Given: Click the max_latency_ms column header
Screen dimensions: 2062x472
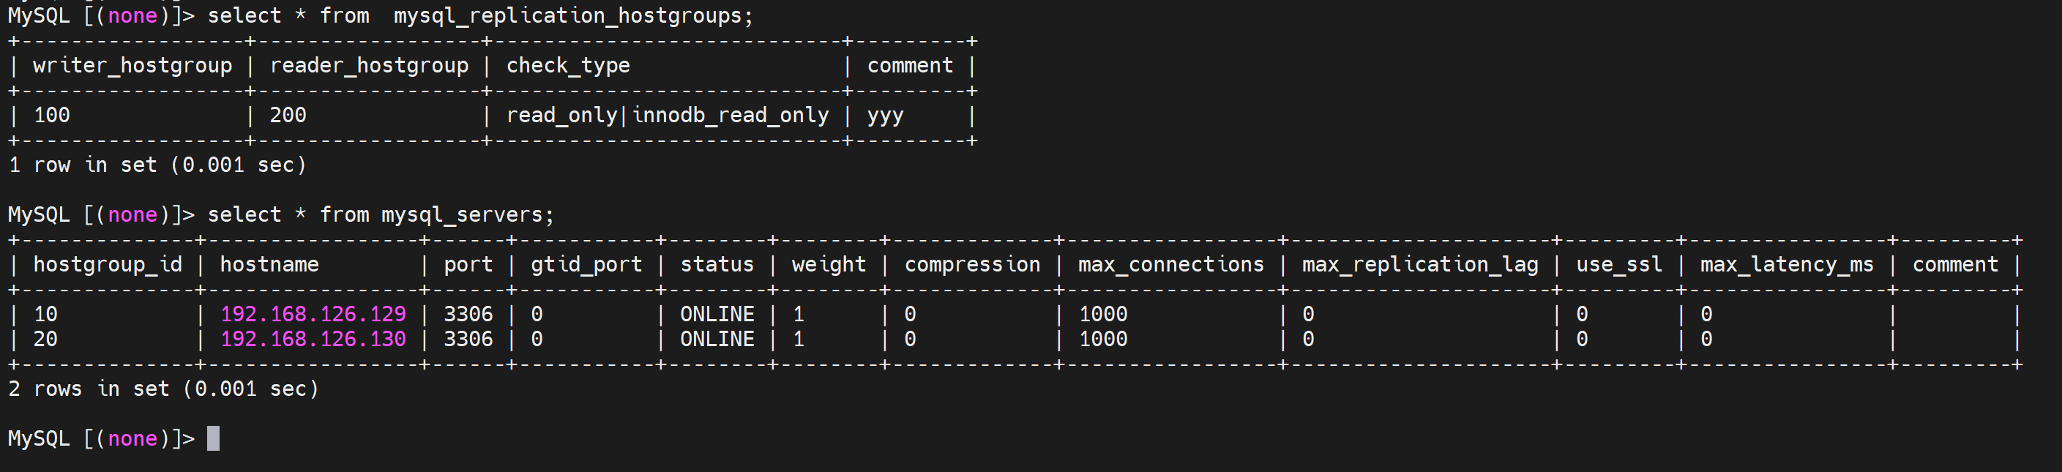Looking at the screenshot, I should coord(1786,265).
